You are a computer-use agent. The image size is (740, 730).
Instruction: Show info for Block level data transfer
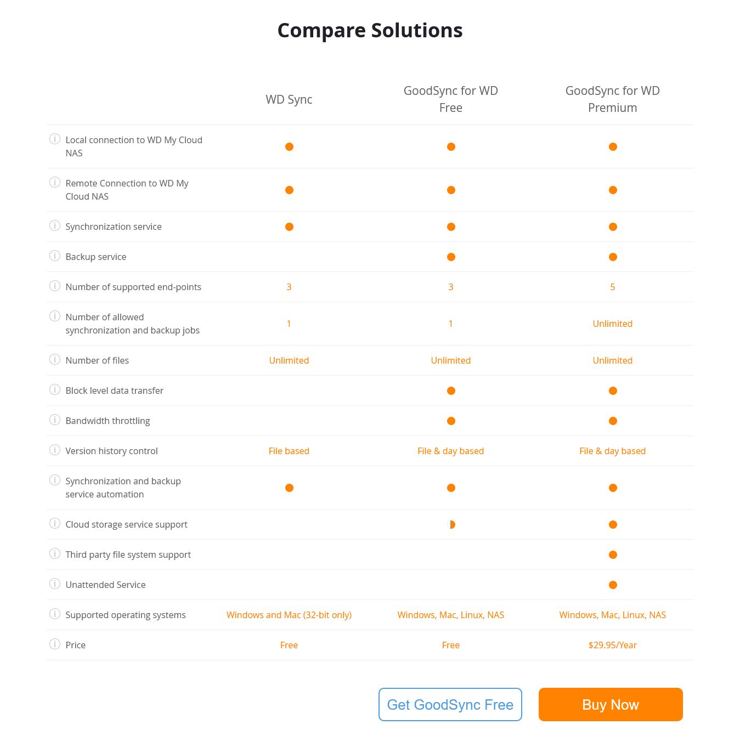point(55,389)
